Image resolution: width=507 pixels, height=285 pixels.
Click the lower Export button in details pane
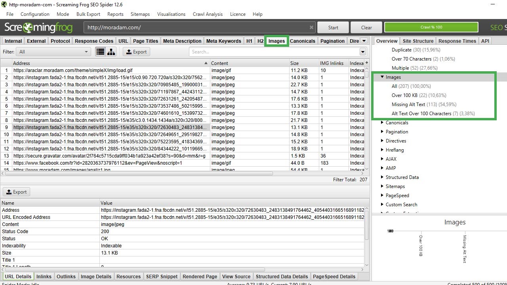(17, 192)
